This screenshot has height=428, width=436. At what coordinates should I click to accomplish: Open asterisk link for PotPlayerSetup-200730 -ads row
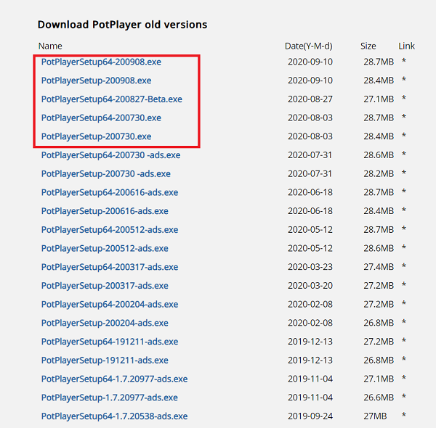point(404,173)
